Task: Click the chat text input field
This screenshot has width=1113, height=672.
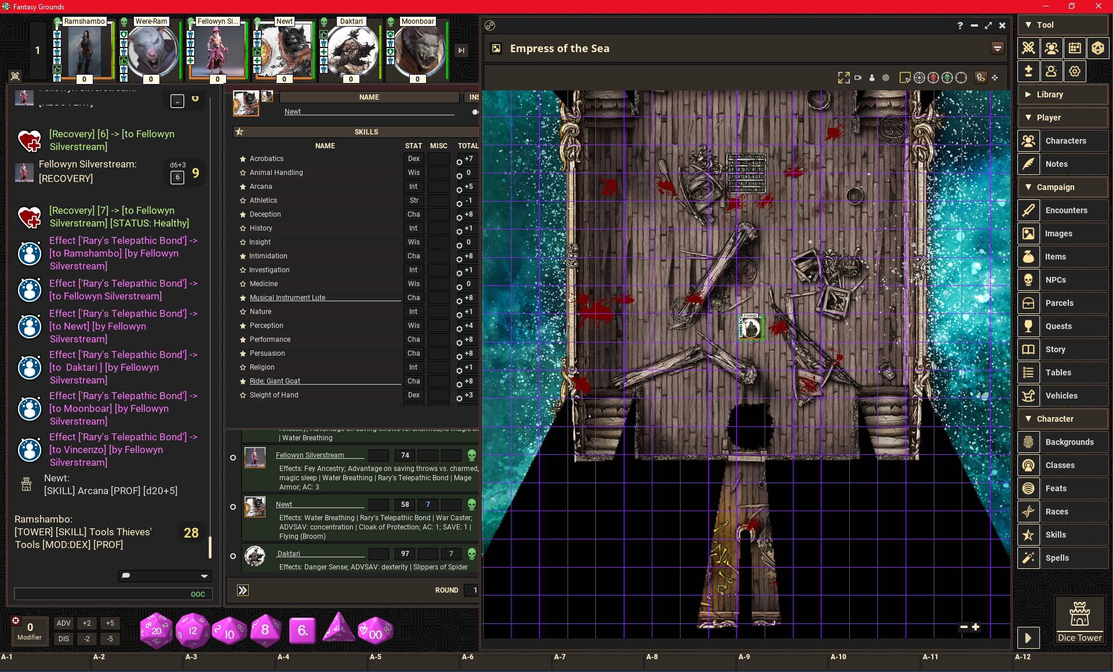Action: coord(113,594)
